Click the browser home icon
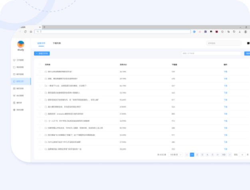Screen dimensions: 250x190 (x=31, y=31)
